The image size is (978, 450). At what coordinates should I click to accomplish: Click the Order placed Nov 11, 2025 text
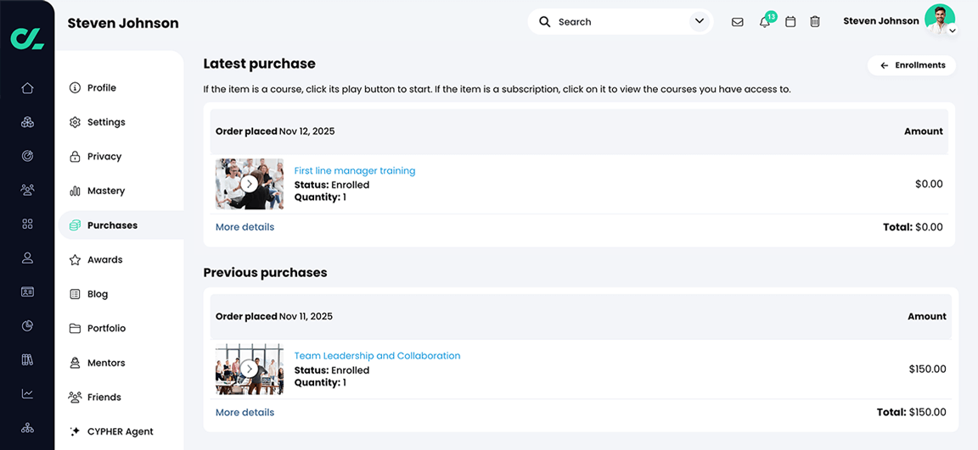[274, 316]
